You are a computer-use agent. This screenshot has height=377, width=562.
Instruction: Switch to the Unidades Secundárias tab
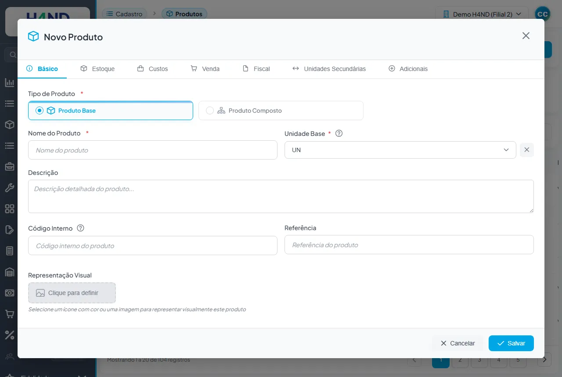pos(329,69)
